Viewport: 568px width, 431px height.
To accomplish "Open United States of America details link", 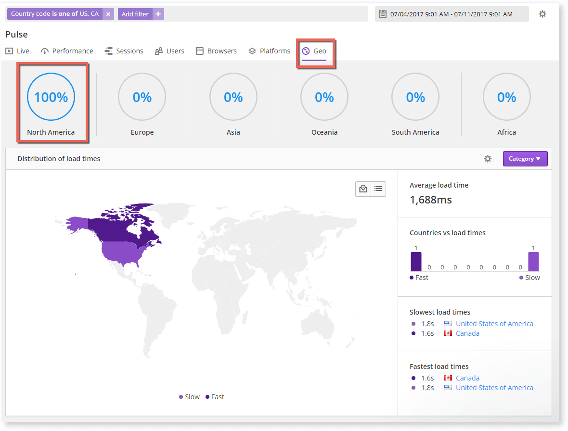I will click(x=495, y=323).
